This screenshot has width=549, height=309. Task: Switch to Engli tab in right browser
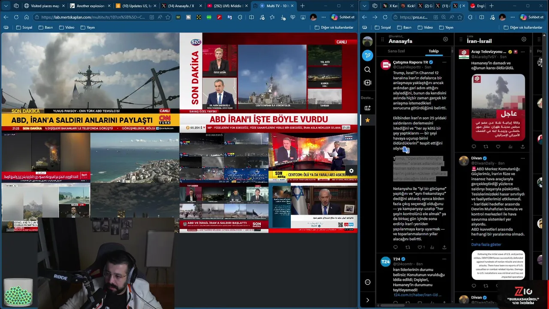[477, 6]
